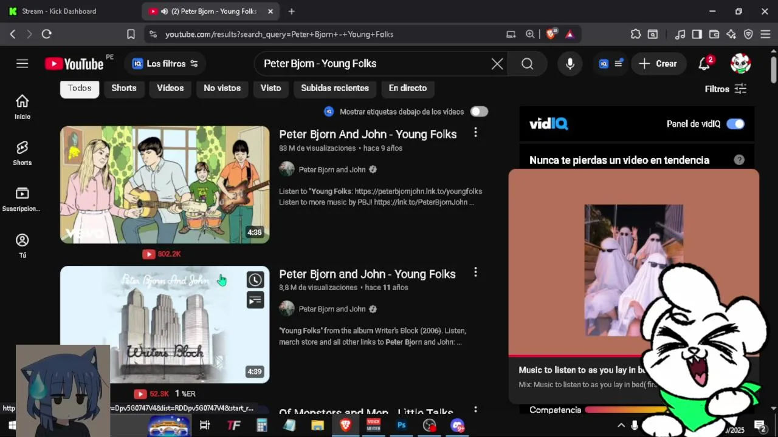Expand Los filtros vidIQ dropdown
Viewport: 778px width, 437px height.
point(165,64)
